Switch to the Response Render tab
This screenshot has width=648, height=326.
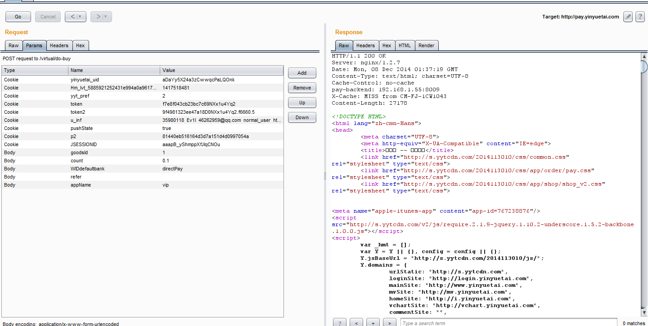pyautogui.click(x=426, y=45)
